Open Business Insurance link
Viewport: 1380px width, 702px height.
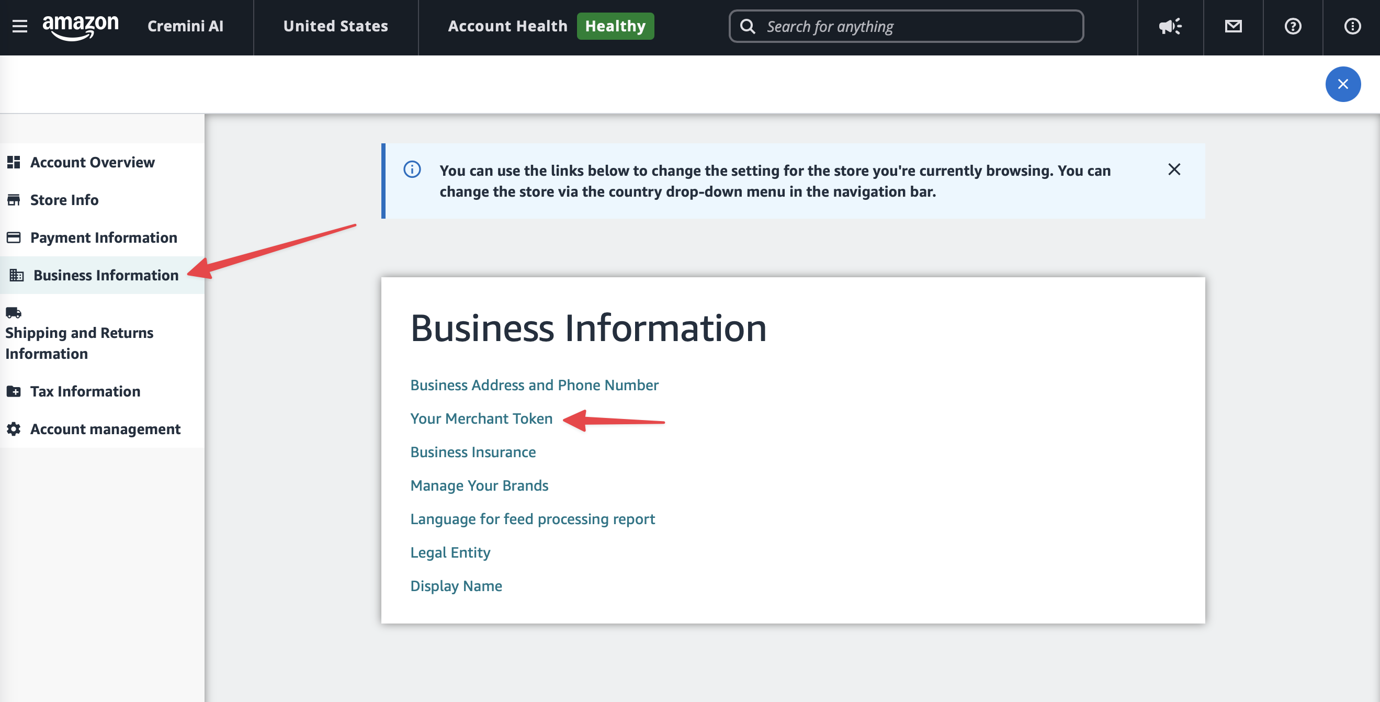pyautogui.click(x=472, y=452)
